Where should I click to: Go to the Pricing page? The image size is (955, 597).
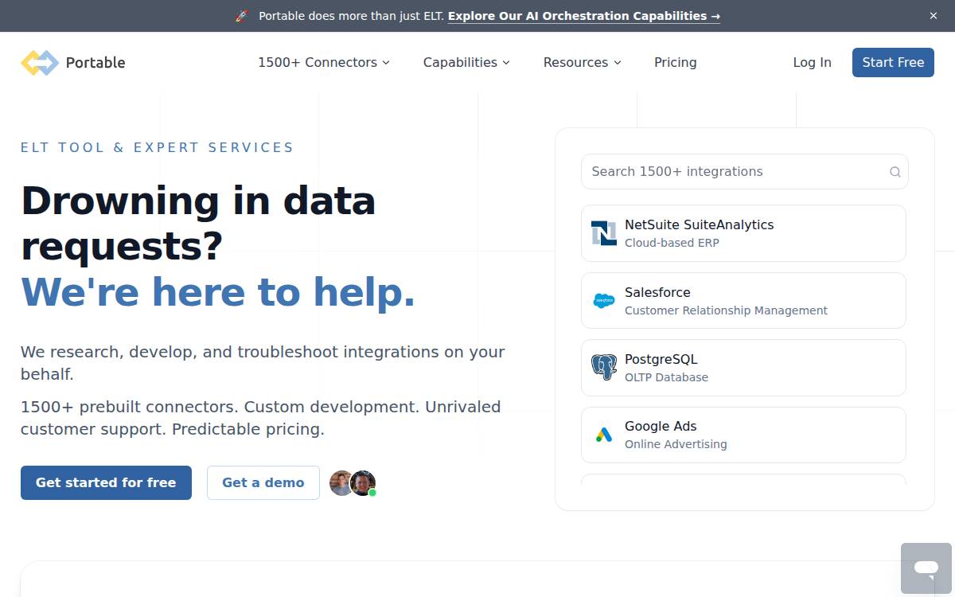[676, 62]
